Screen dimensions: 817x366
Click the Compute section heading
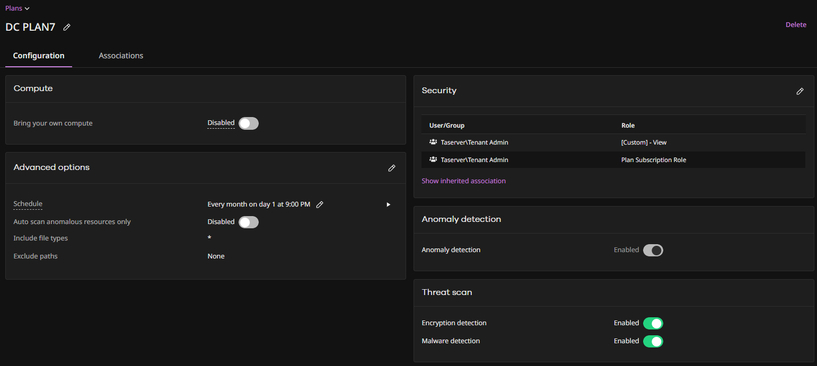point(33,88)
